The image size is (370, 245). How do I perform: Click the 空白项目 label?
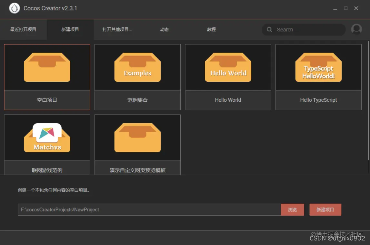click(x=47, y=100)
